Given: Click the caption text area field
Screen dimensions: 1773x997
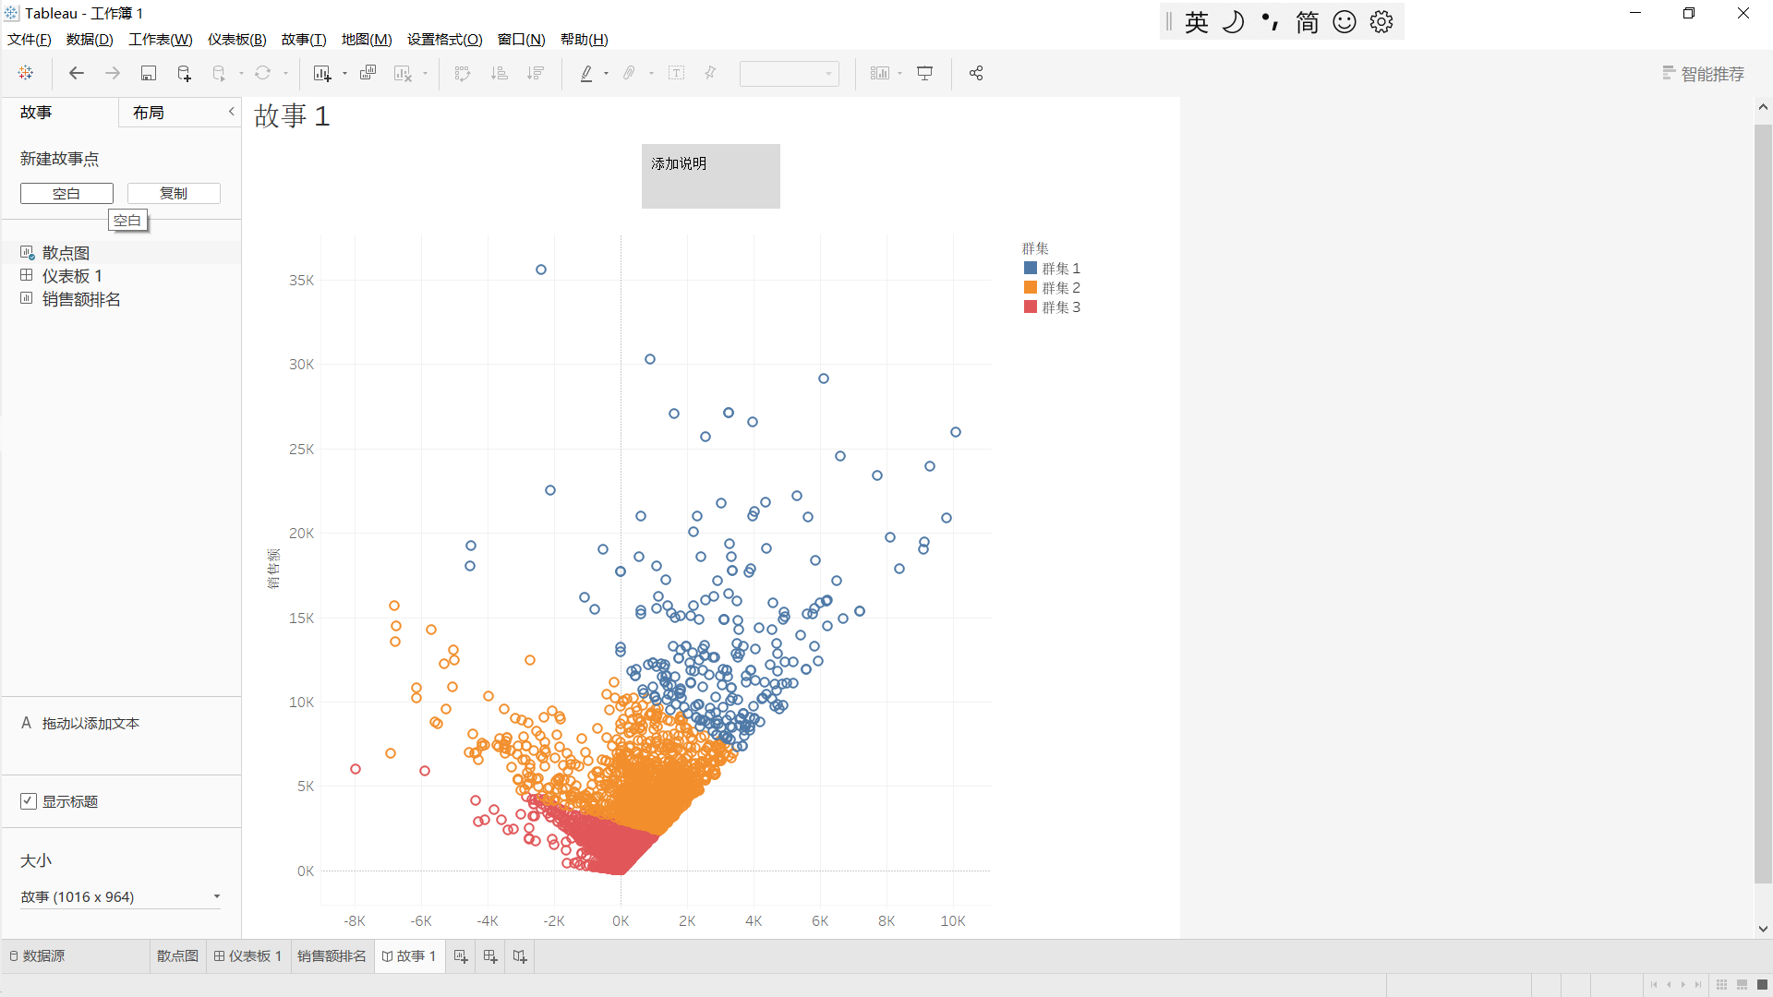Looking at the screenshot, I should 710,175.
